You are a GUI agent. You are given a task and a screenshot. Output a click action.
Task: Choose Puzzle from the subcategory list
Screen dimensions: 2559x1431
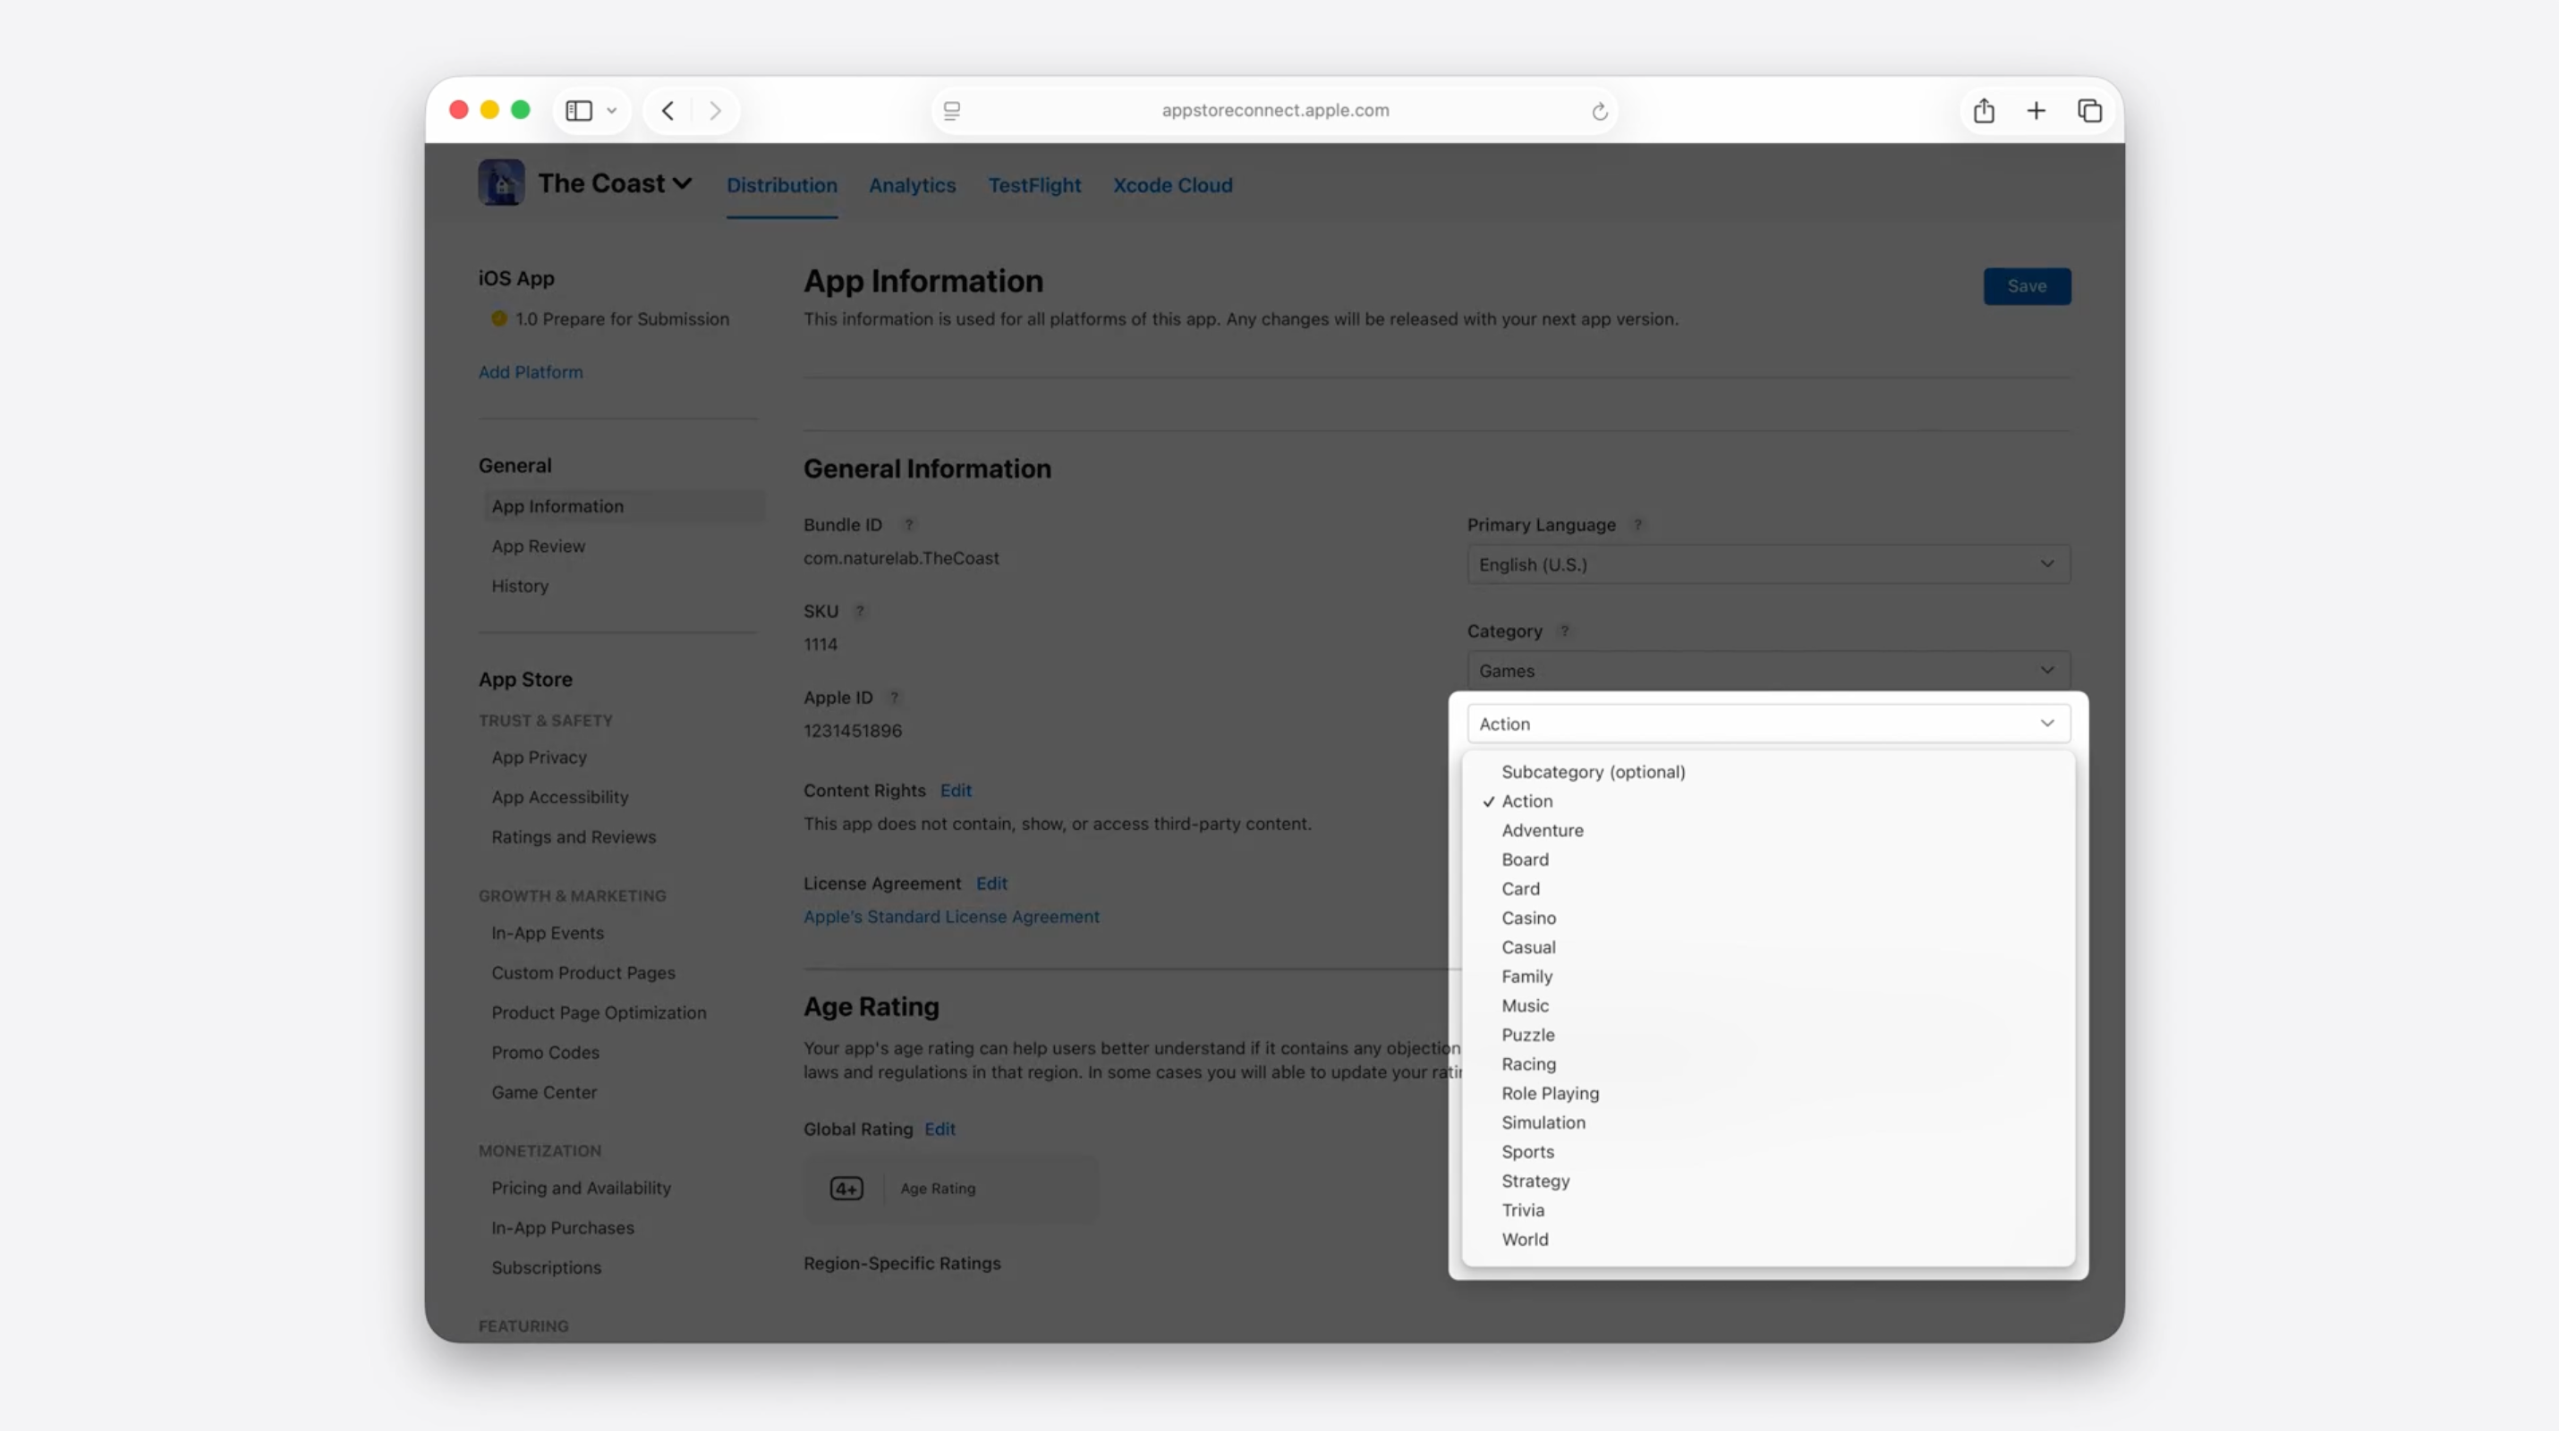pyautogui.click(x=1526, y=1035)
